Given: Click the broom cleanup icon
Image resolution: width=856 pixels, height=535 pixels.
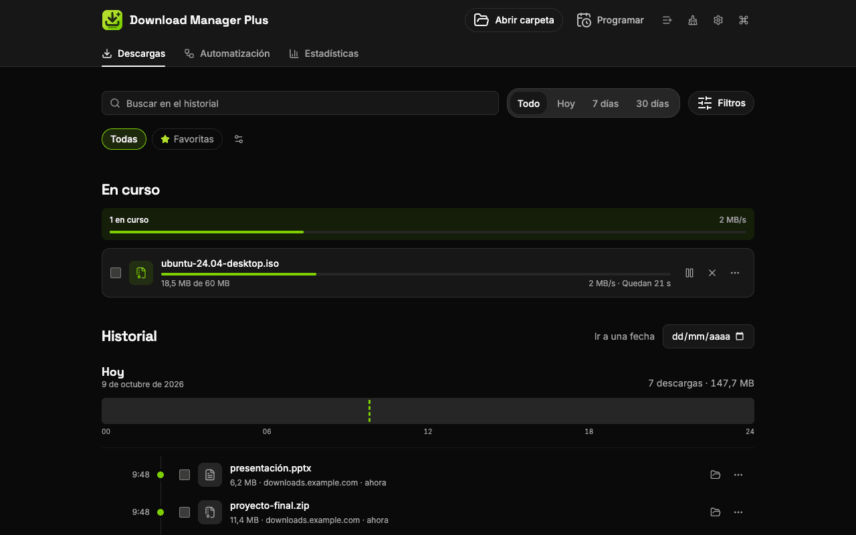Looking at the screenshot, I should pos(693,20).
